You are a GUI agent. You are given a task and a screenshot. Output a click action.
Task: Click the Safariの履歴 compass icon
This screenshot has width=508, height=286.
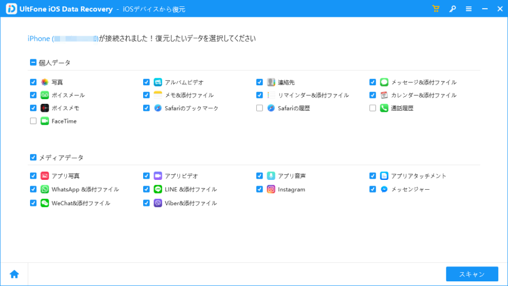(x=271, y=108)
